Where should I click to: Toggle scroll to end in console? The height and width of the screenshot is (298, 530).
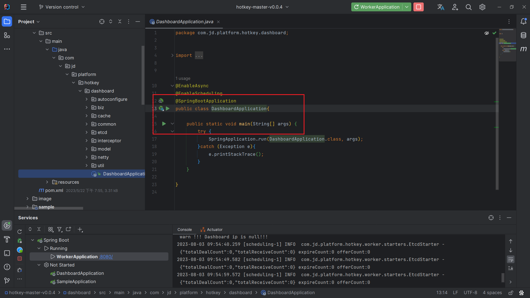511,268
